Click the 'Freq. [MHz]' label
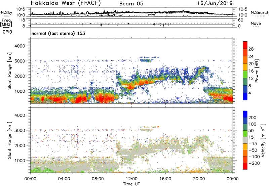The height and width of the screenshot is (186, 269). (x=6, y=22)
